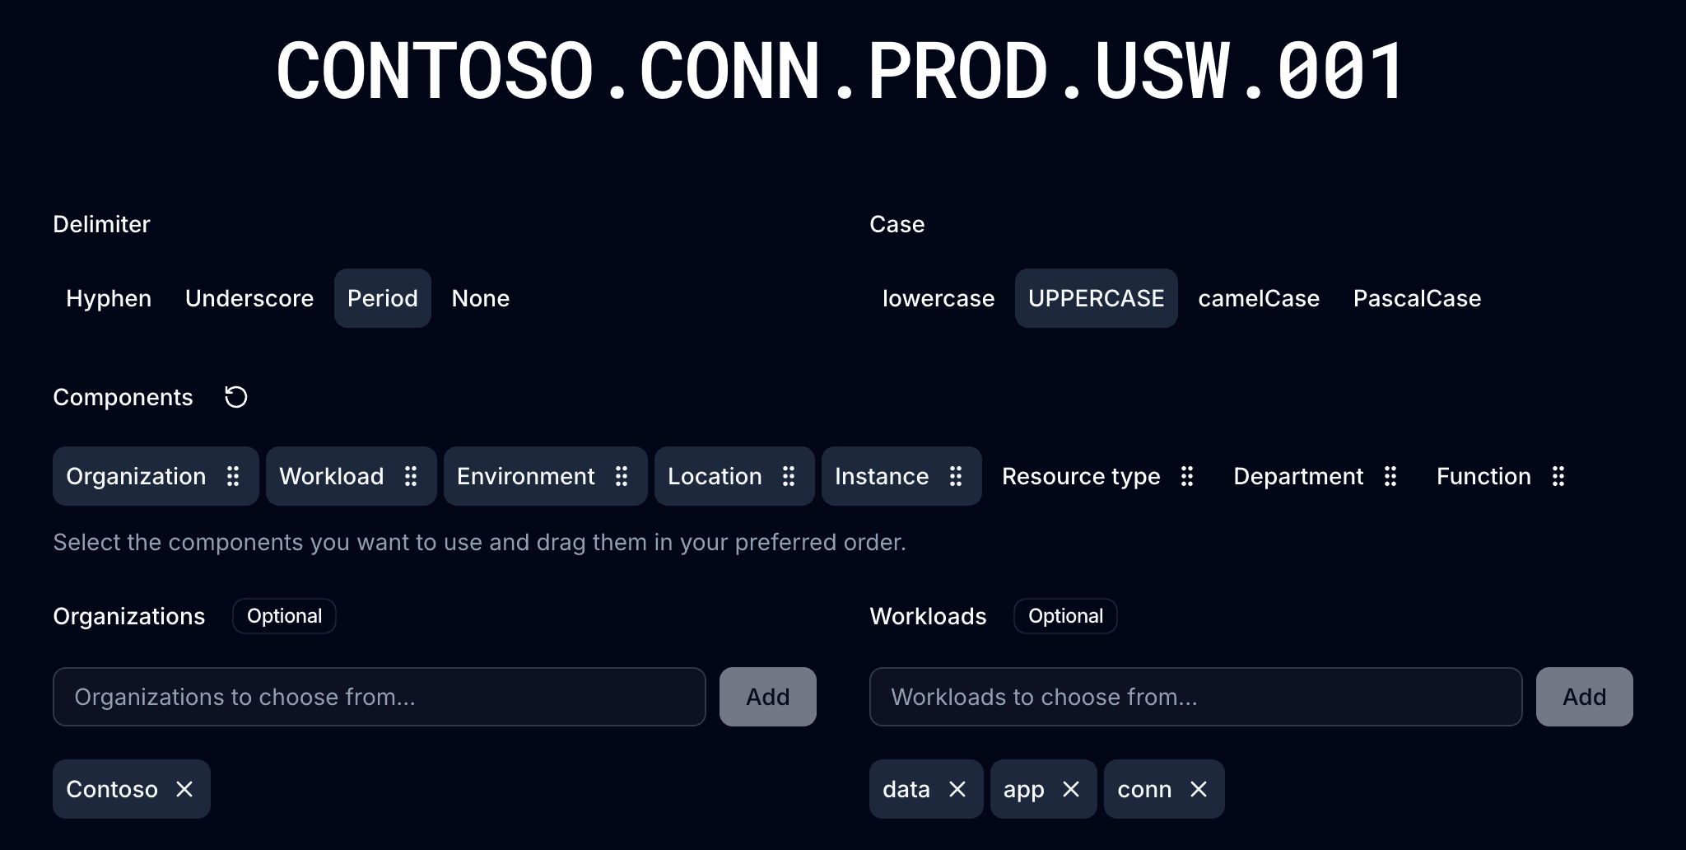Screen dimensions: 1686x850
Task: Select camelCase option
Action: pos(1259,298)
